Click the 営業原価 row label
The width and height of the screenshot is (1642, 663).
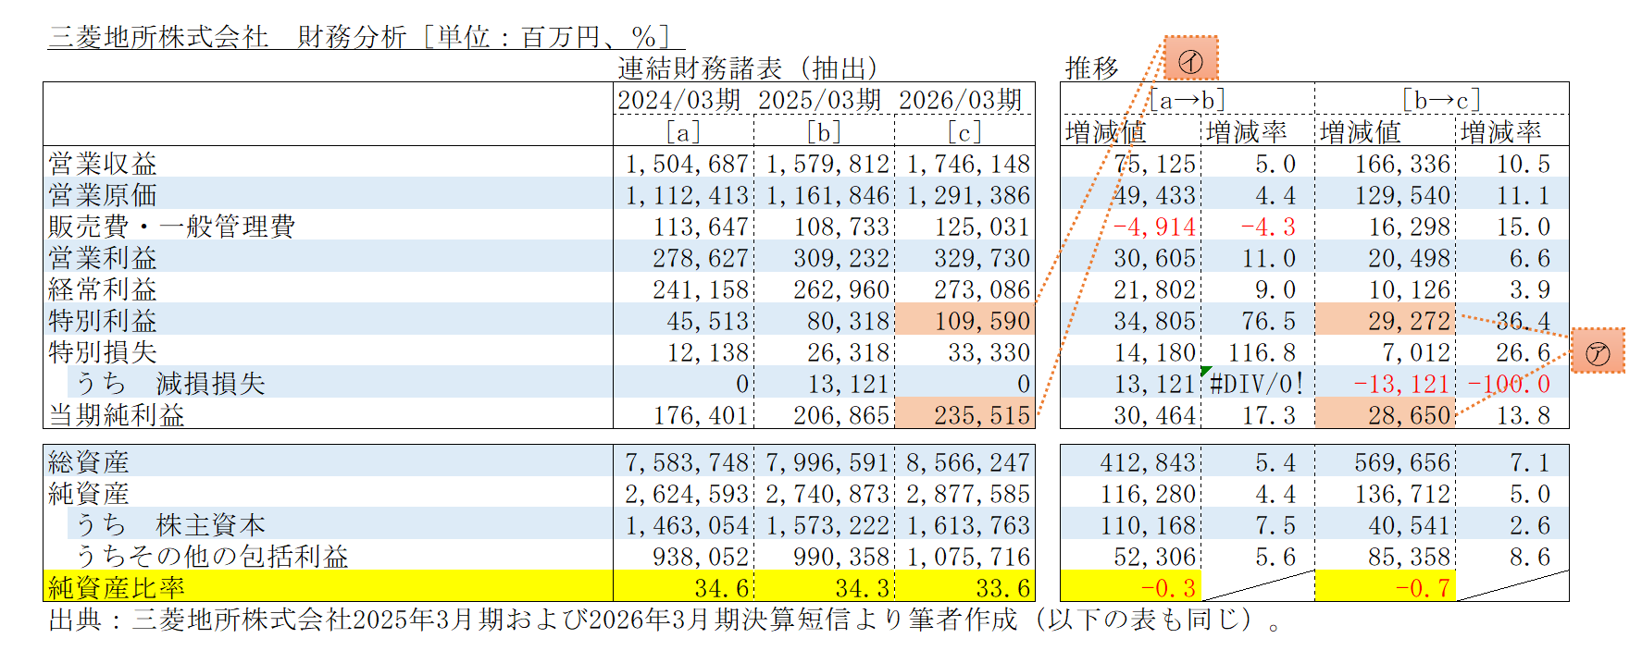coord(103,195)
